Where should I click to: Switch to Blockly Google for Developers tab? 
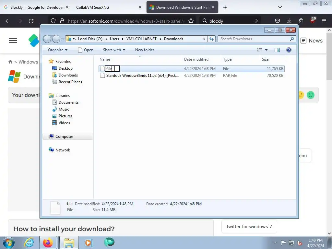coord(36,7)
